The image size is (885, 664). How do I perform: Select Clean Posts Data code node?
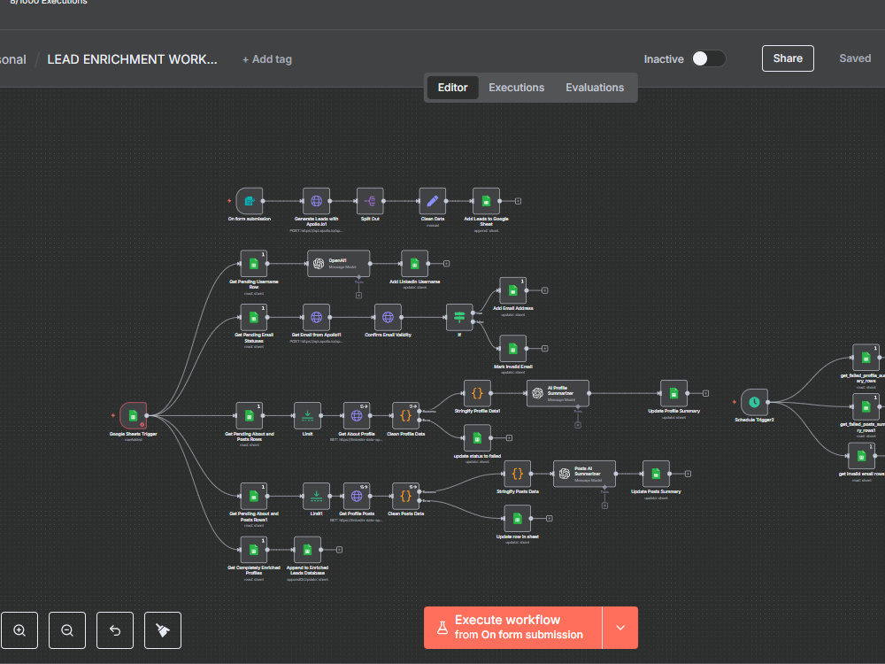[406, 497]
